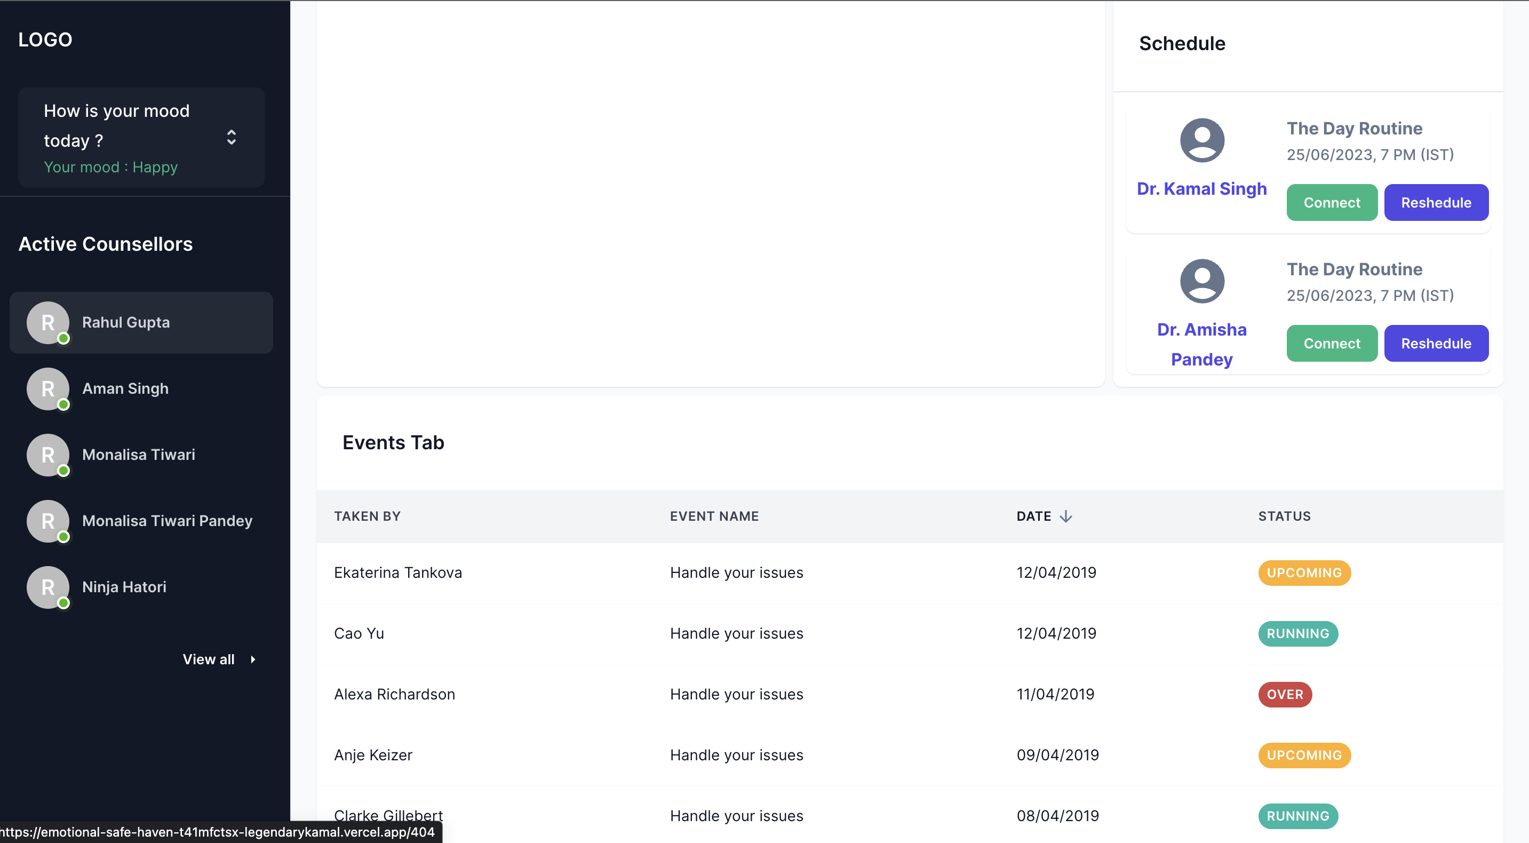Connect with Dr. Amisha Pandey
Viewport: 1529px width, 843px height.
click(1332, 343)
